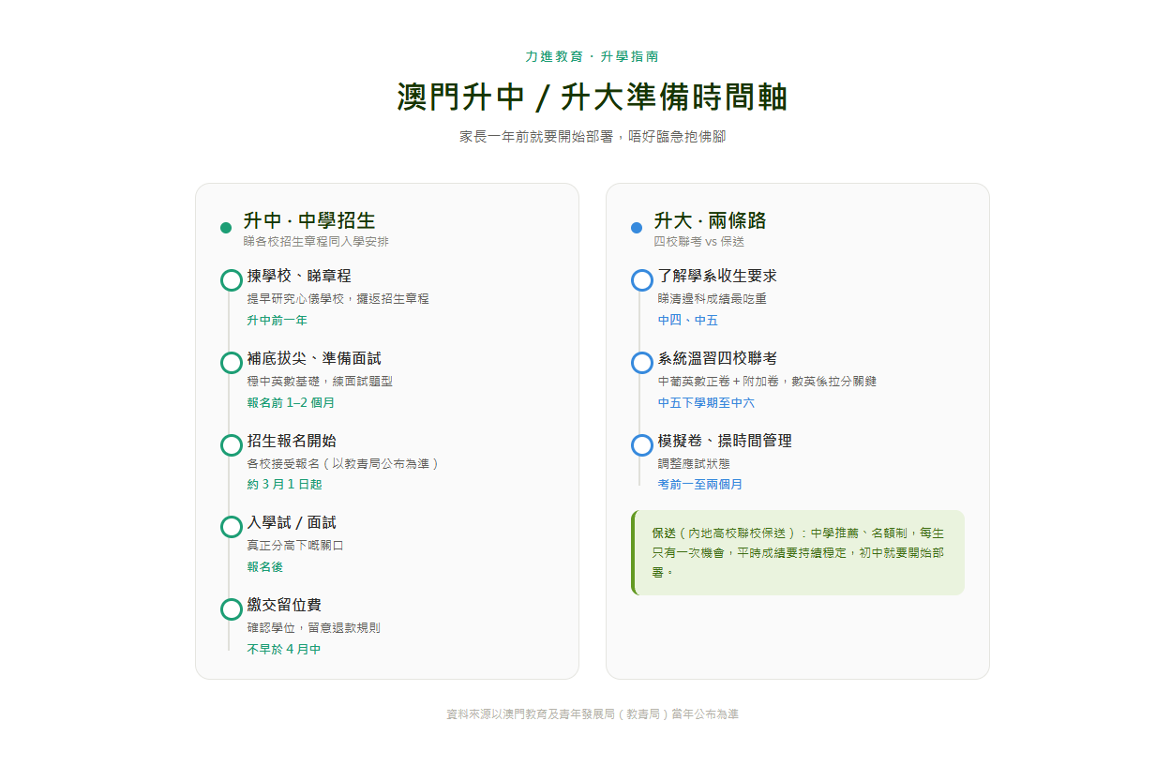Click timeline marker beside 招生報名開始
This screenshot has width=1171, height=766.
point(232,445)
